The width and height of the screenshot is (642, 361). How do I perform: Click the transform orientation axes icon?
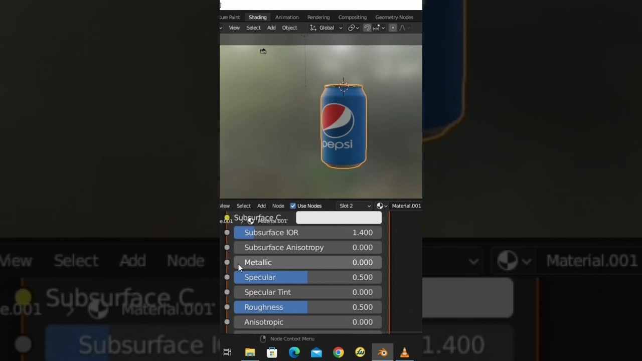coord(313,28)
